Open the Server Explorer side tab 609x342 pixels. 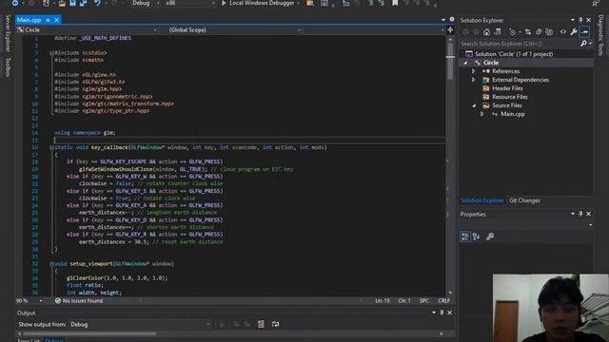point(8,33)
